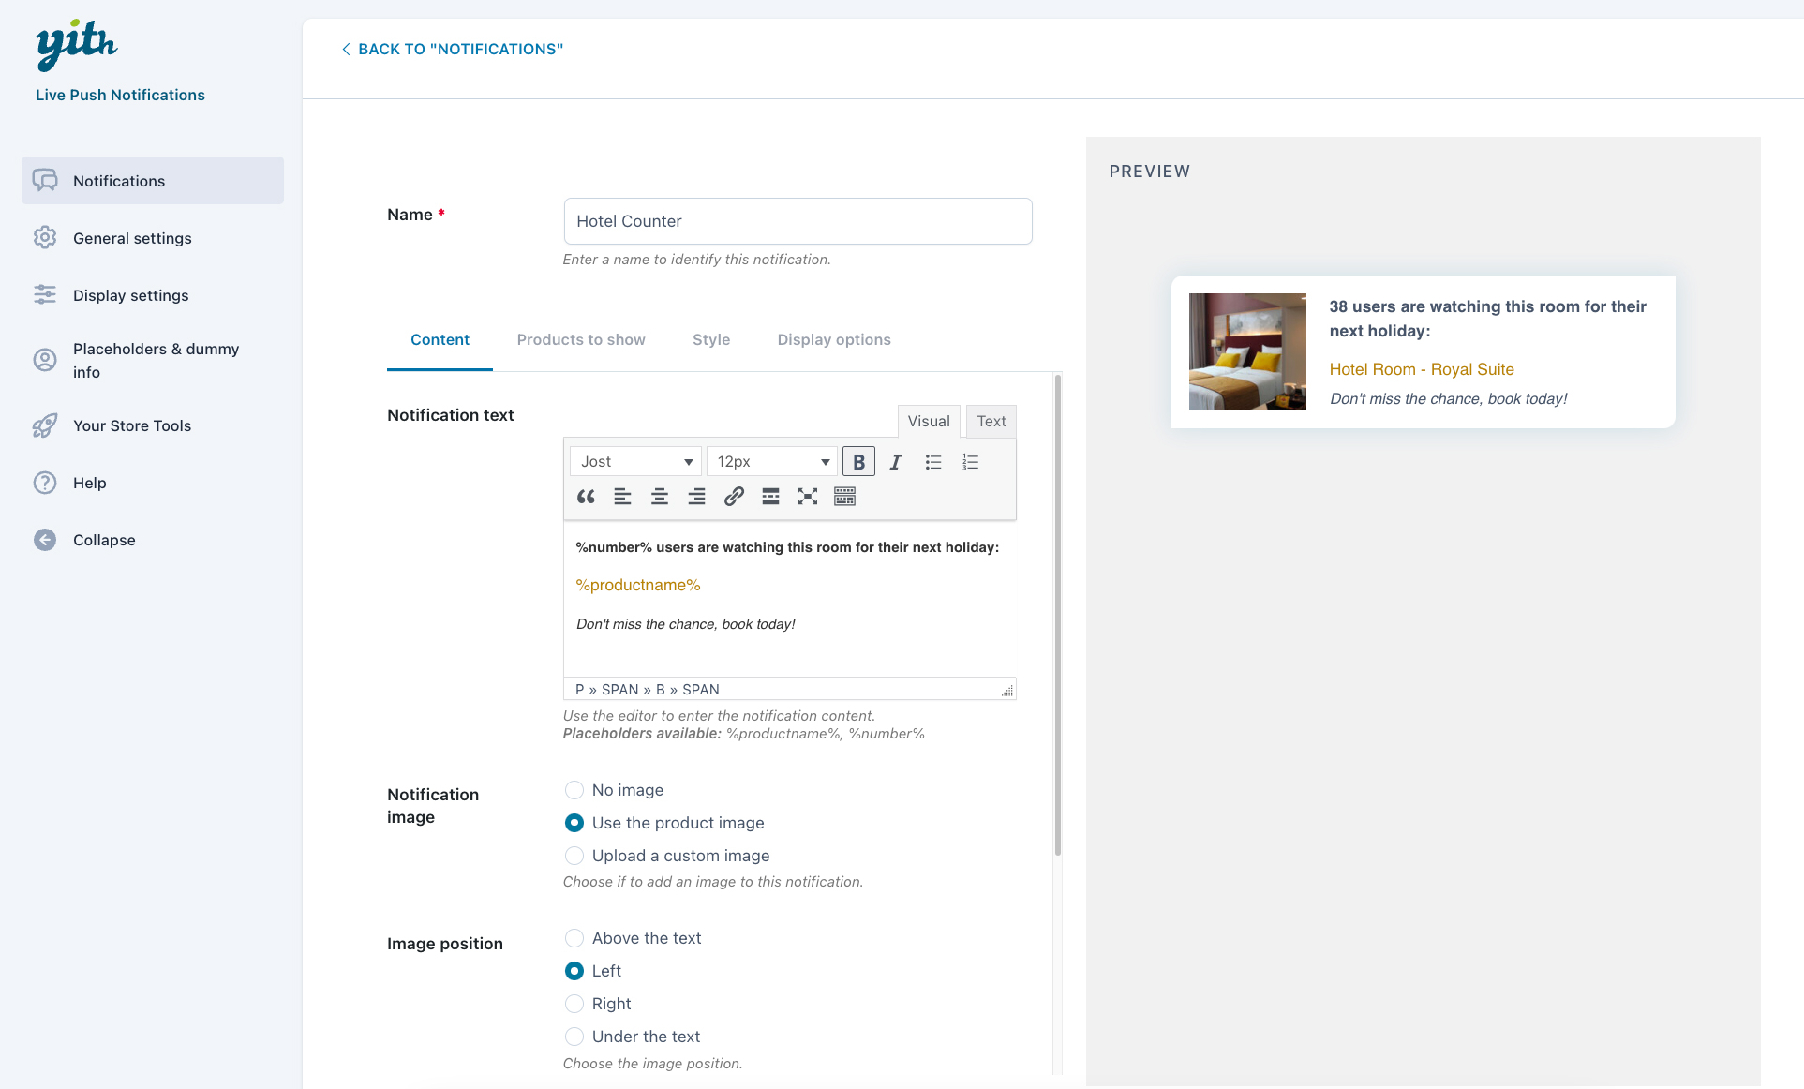Insert Read More tag
Screen dimensions: 1804x1089
(770, 497)
